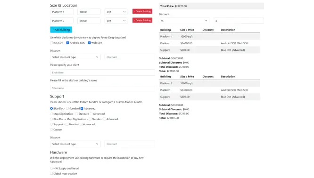Image resolution: width=314 pixels, height=178 pixels.
Task: Select Blue Dot + Map Digitization radio option
Action: point(51,119)
